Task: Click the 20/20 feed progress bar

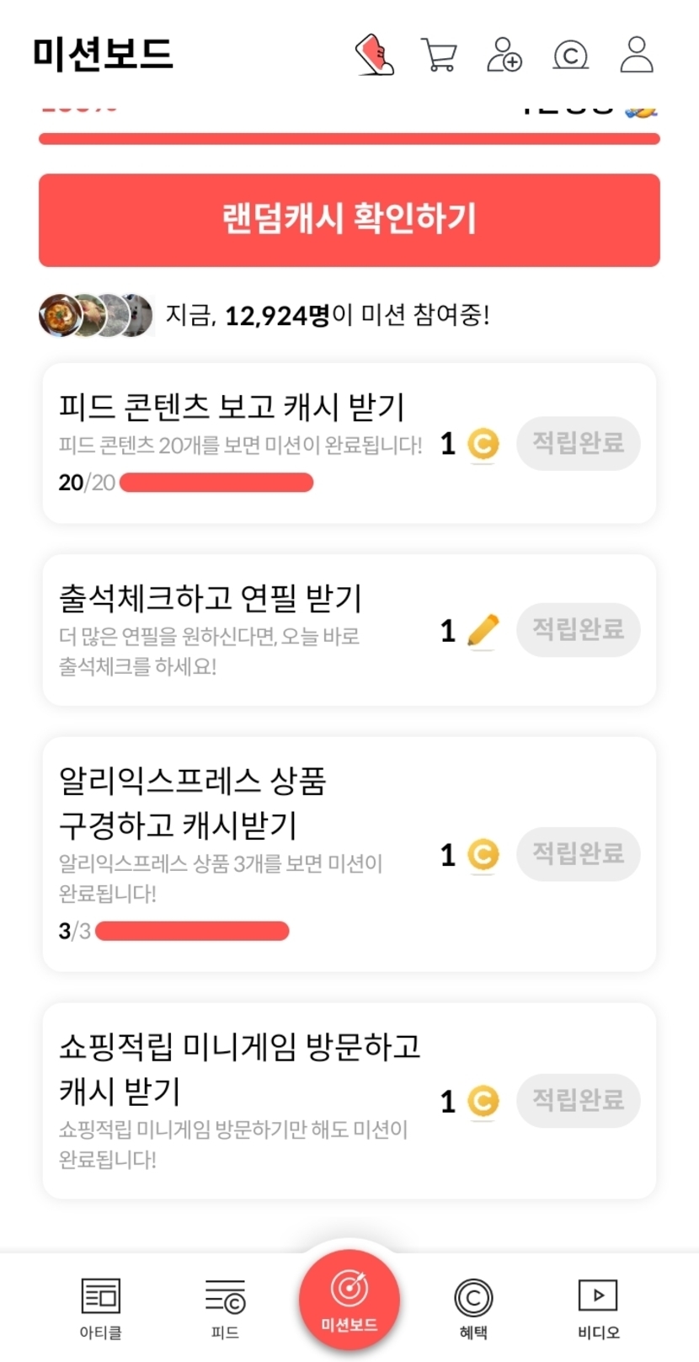Action: (x=216, y=483)
